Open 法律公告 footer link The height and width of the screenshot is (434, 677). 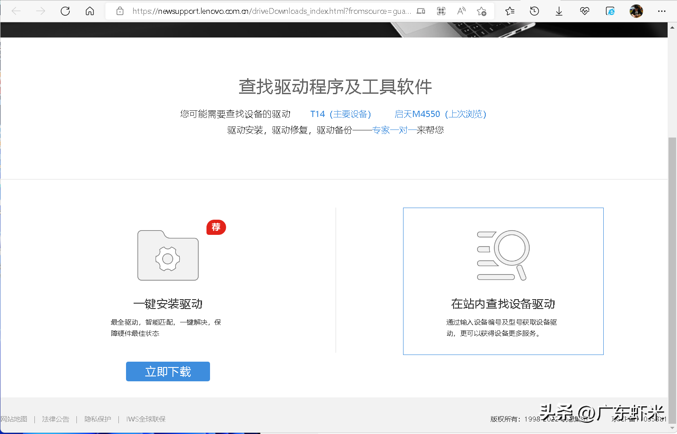pos(56,419)
